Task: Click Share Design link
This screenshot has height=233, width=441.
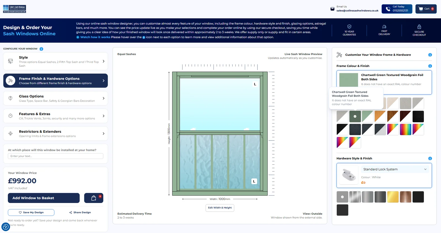Action: pyautogui.click(x=80, y=213)
